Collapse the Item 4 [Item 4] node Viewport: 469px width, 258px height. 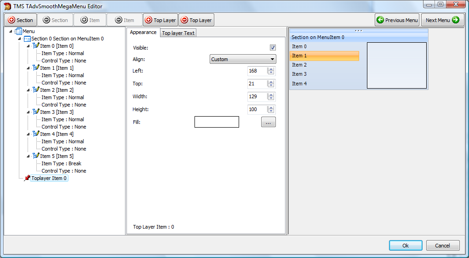[29, 134]
